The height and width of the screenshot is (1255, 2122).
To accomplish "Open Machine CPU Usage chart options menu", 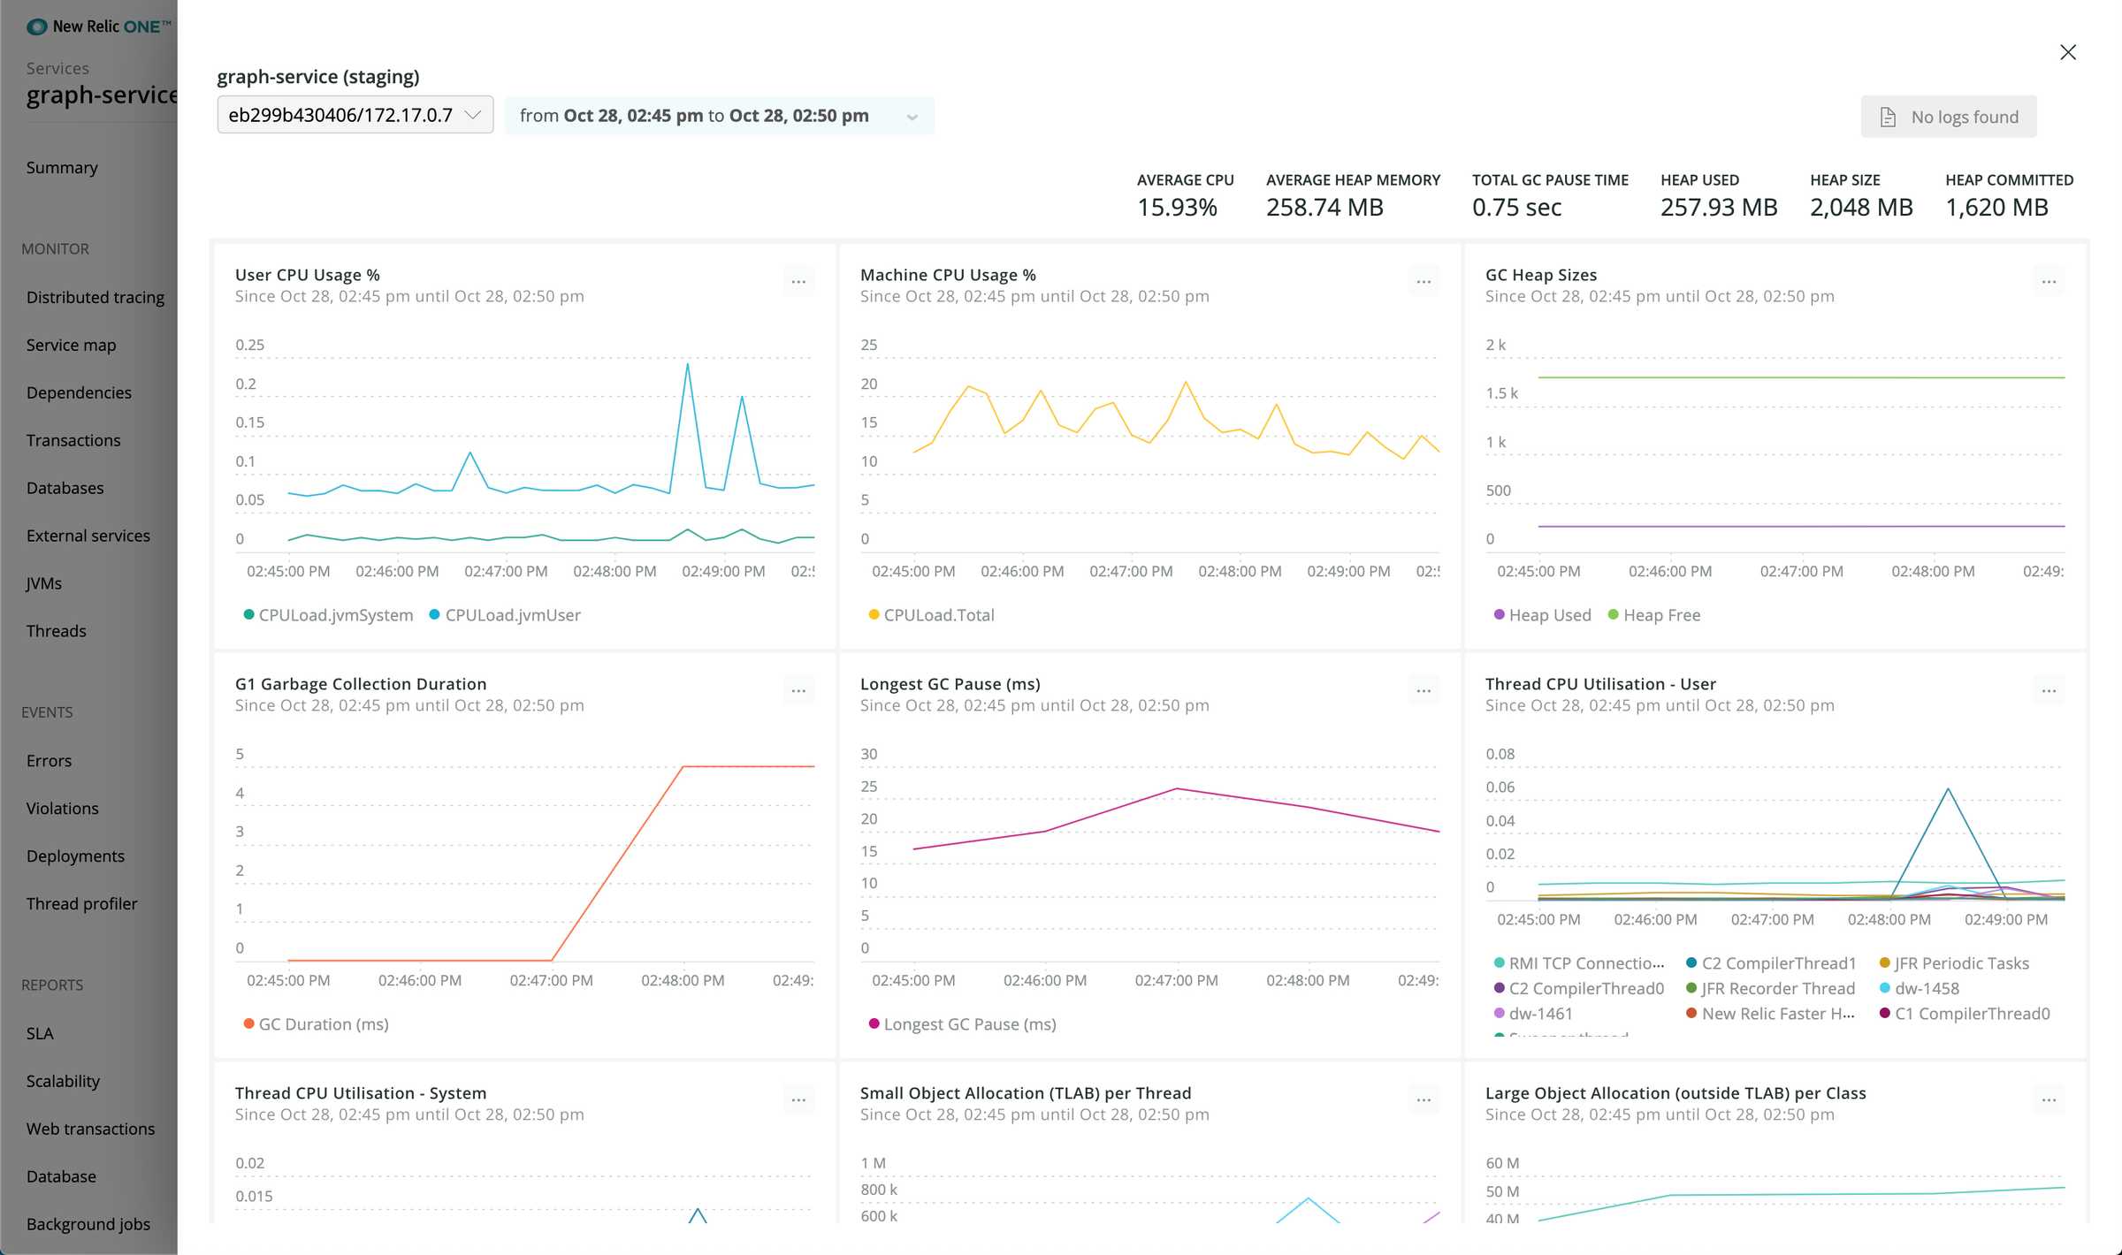I will point(1424,282).
